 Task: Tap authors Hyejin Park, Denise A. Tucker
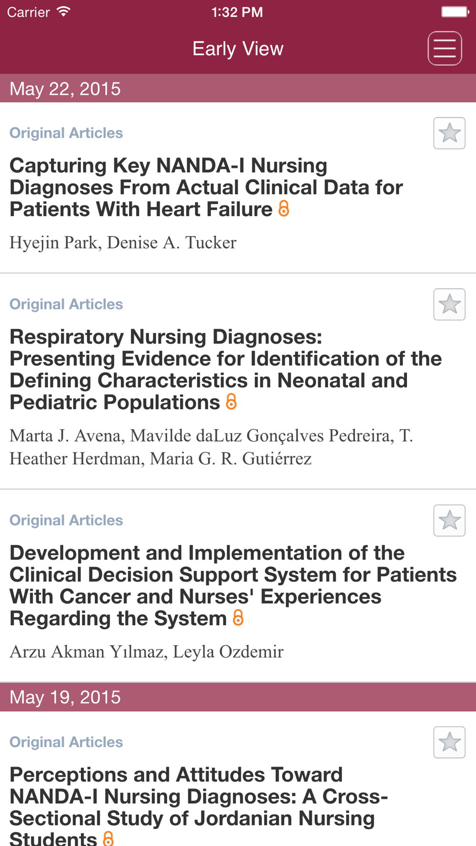coord(123,243)
